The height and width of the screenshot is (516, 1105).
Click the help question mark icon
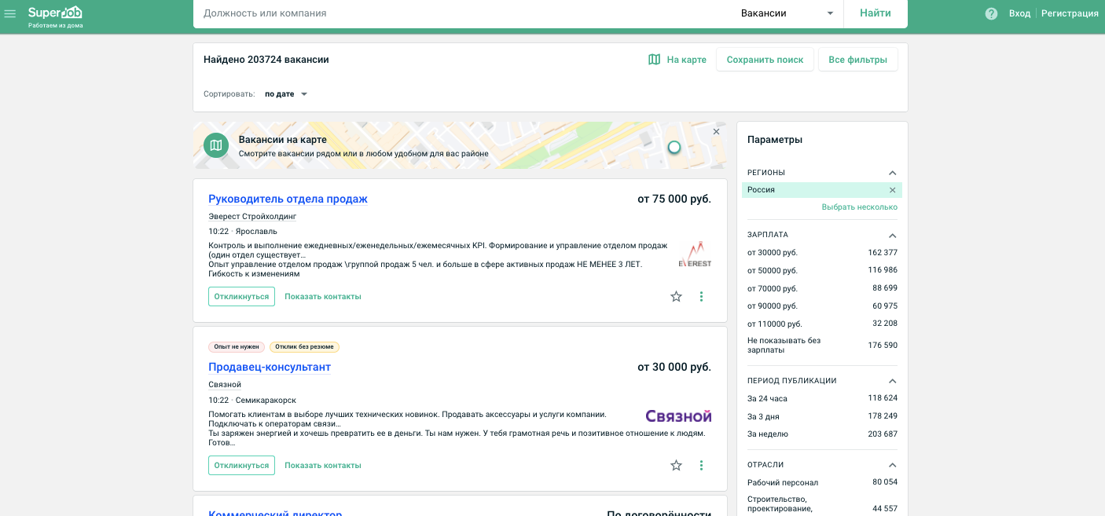pyautogui.click(x=990, y=13)
